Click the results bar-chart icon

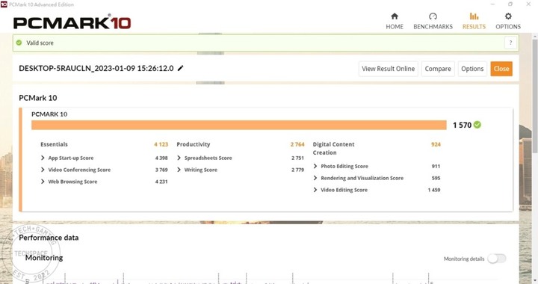(x=474, y=16)
